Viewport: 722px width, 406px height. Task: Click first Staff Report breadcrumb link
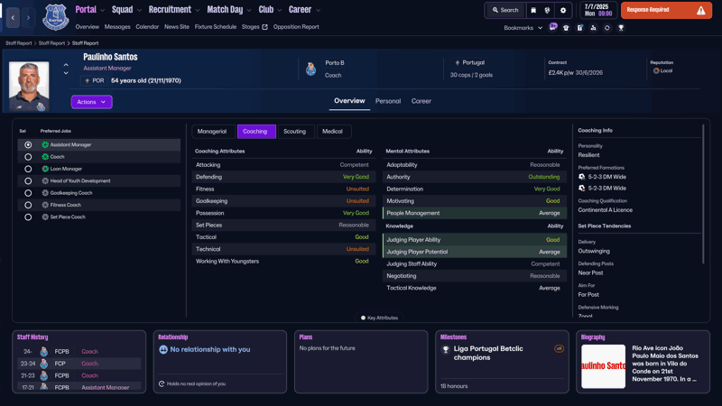(x=19, y=43)
